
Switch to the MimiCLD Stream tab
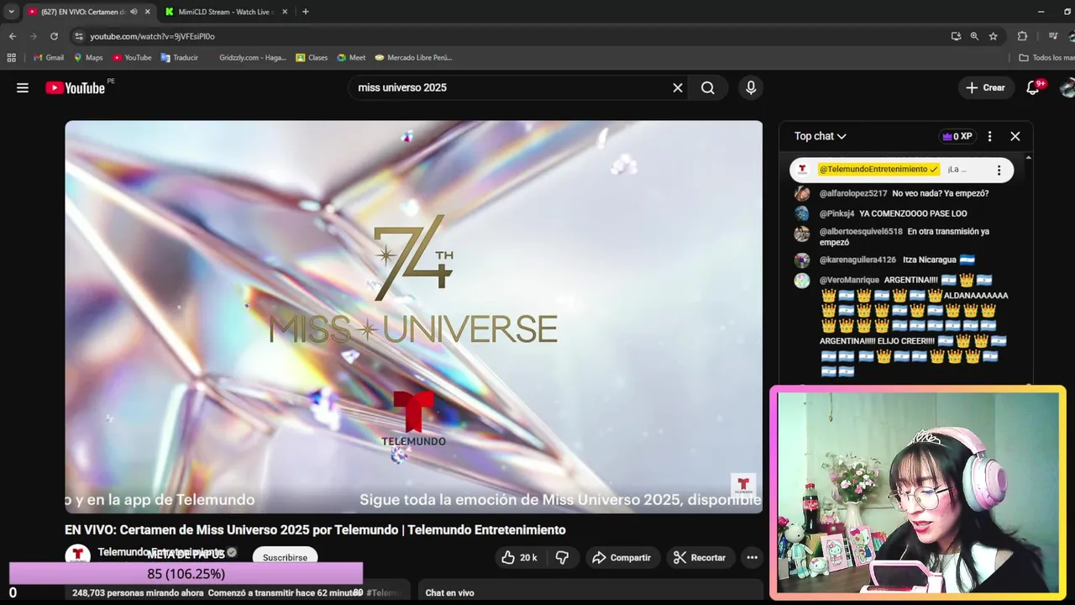[226, 12]
